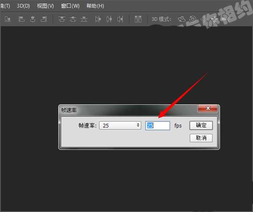Select distribute vertical centers icon
This screenshot has width=253, height=212.
coord(73,19)
